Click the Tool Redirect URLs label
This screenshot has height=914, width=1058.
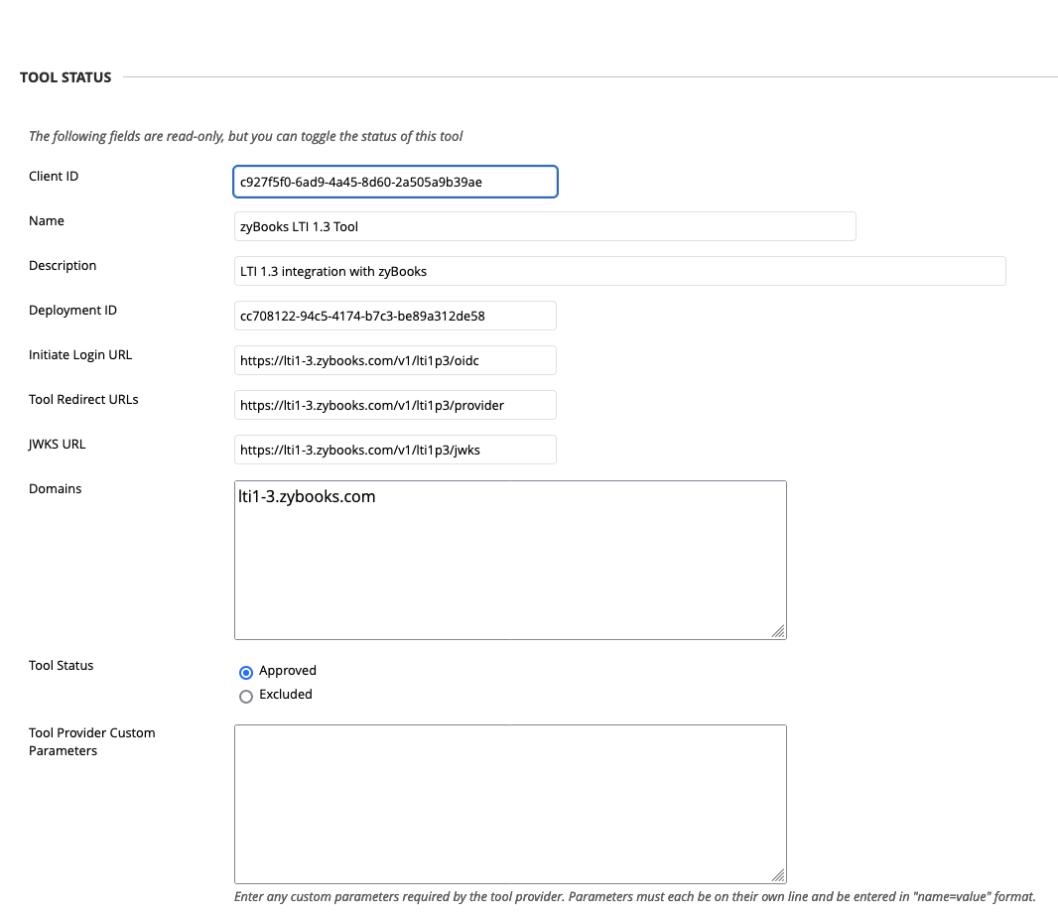coord(83,400)
